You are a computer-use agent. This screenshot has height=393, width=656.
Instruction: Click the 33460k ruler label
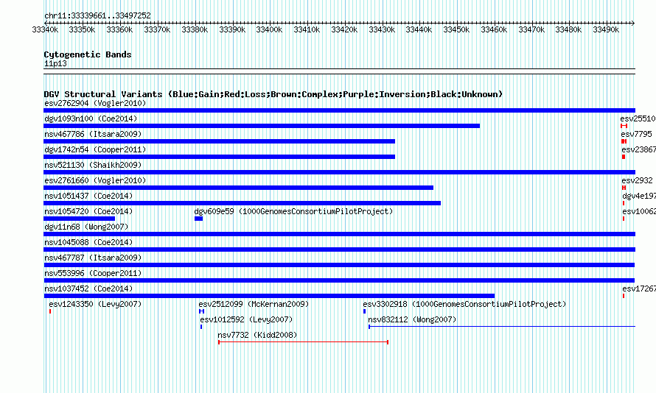pyautogui.click(x=494, y=29)
